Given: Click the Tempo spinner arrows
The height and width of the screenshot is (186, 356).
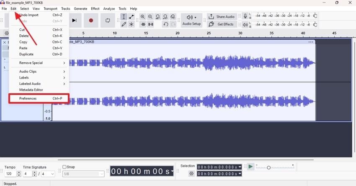Looking at the screenshot, I should 19,174.
